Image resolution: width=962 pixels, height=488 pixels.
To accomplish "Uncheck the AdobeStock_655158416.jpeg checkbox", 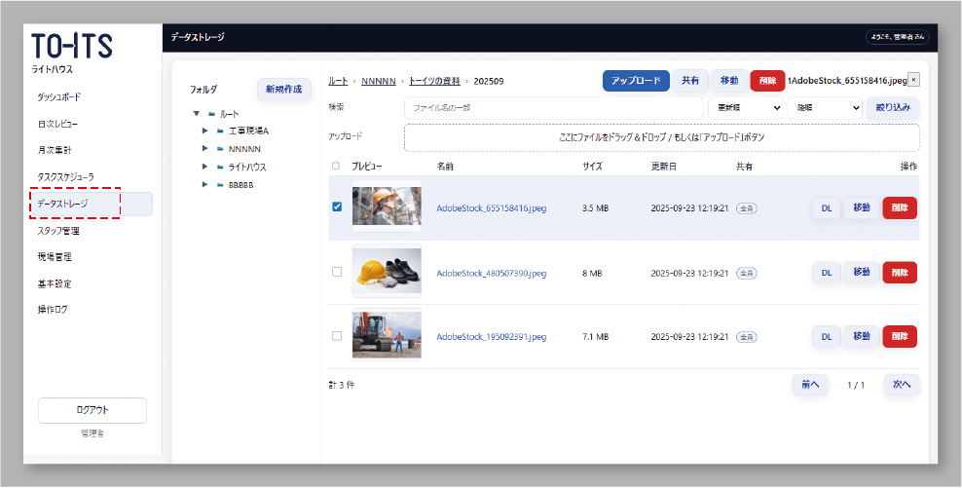I will coord(337,206).
